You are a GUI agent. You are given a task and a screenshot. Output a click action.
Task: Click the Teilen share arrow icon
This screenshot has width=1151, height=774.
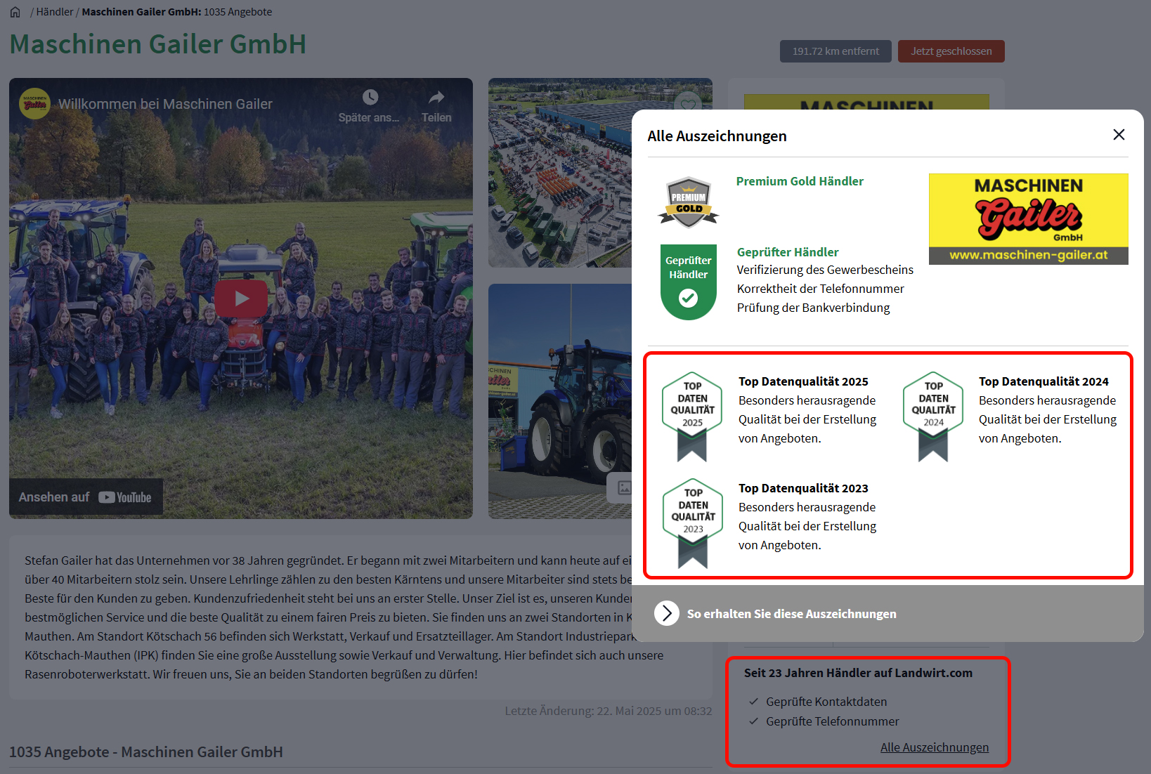click(x=436, y=98)
